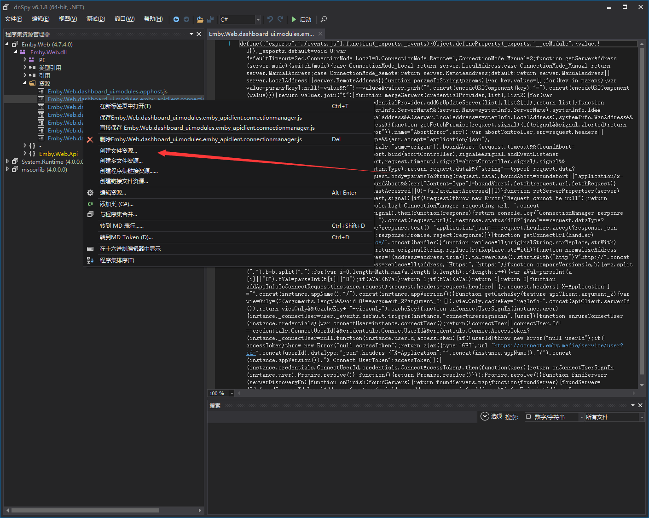Navigate forward with the forward arrow icon
The width and height of the screenshot is (649, 518).
186,19
